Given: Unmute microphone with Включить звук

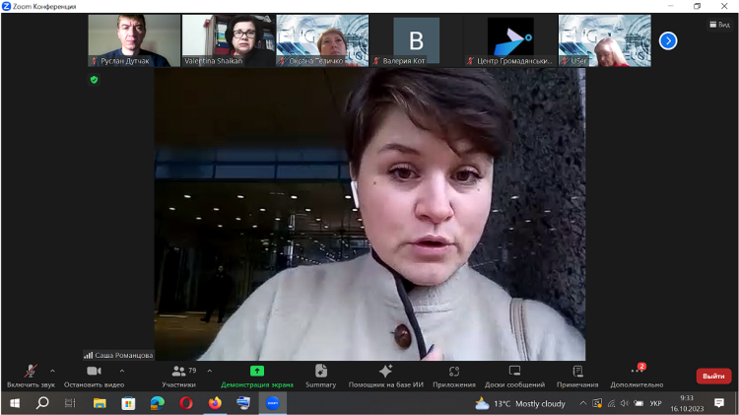Looking at the screenshot, I should click(x=31, y=375).
